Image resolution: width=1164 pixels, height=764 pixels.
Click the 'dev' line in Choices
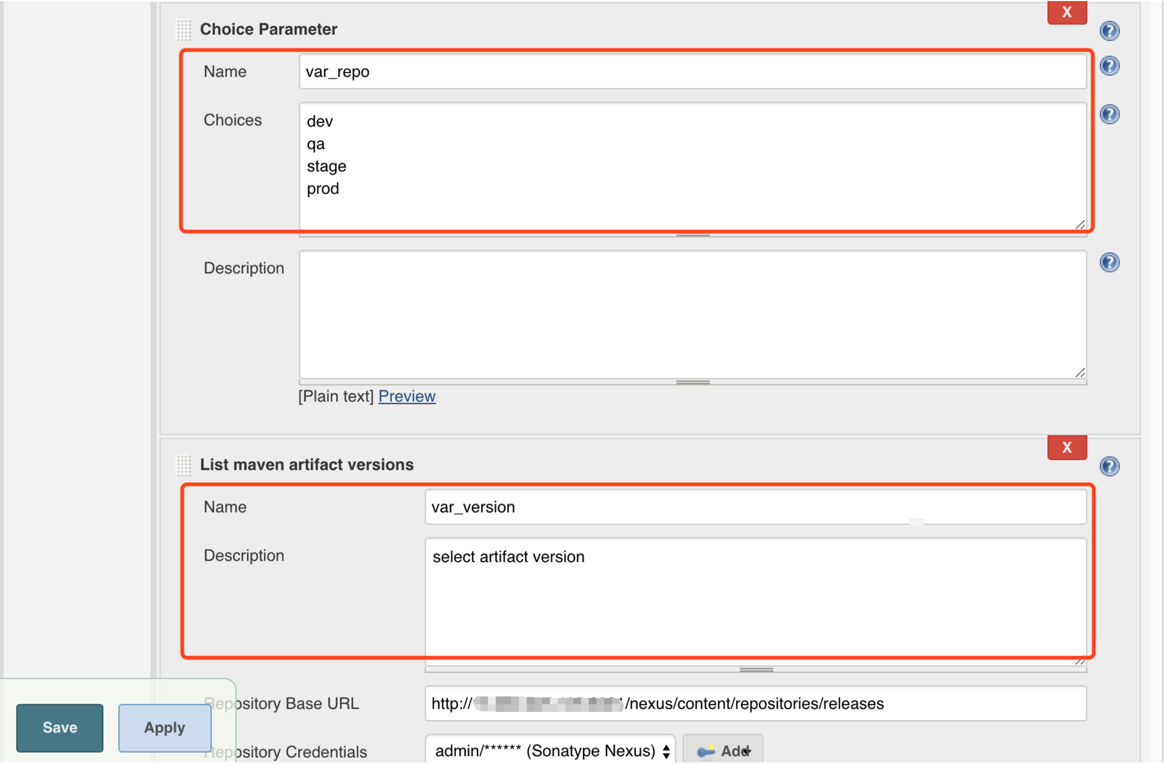click(x=320, y=122)
